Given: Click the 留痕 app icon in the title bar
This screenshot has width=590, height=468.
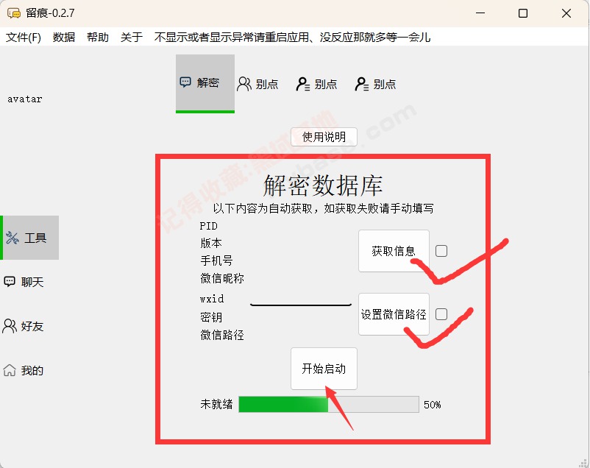Looking at the screenshot, I should click(14, 13).
